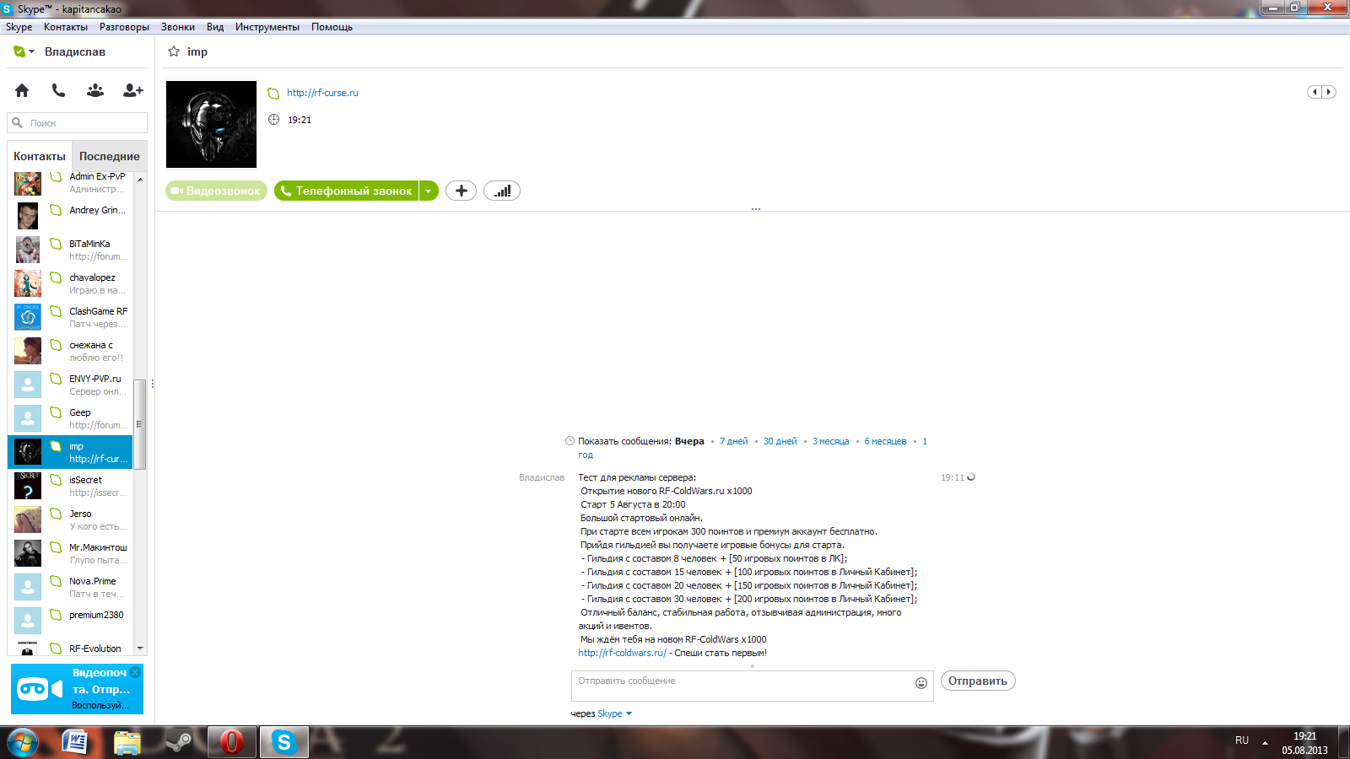Click the contact list scroll-up arrow
The height and width of the screenshot is (759, 1350).
point(140,179)
